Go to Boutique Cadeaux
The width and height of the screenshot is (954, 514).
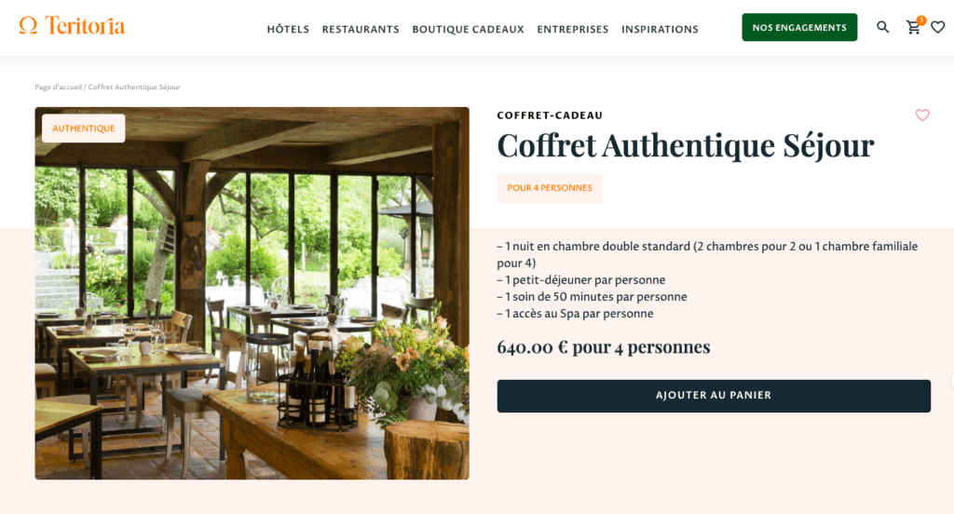tap(468, 29)
